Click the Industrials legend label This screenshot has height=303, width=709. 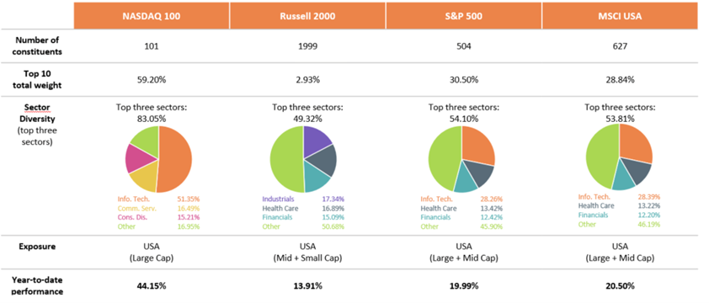click(x=278, y=199)
